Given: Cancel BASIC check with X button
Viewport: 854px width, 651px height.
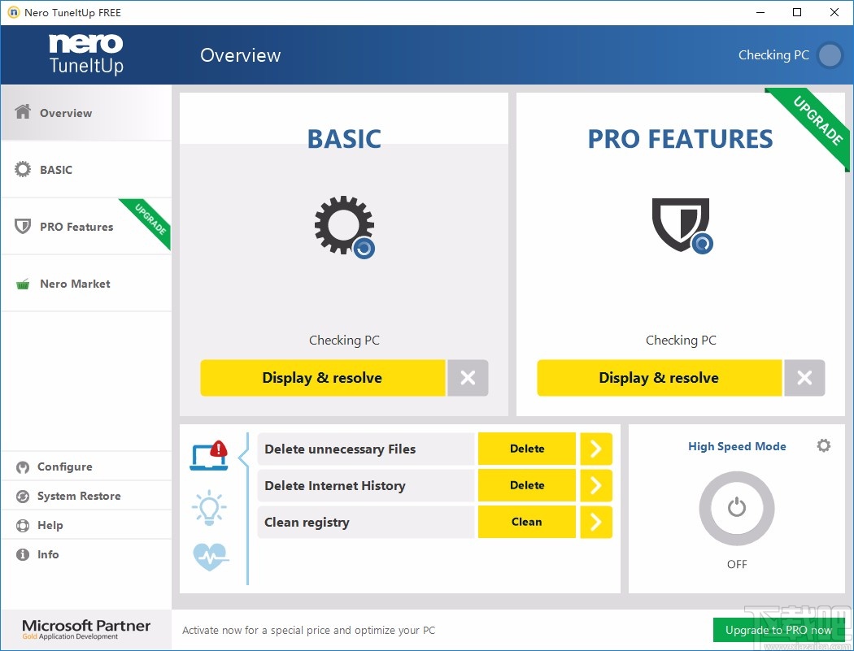Looking at the screenshot, I should (x=468, y=378).
